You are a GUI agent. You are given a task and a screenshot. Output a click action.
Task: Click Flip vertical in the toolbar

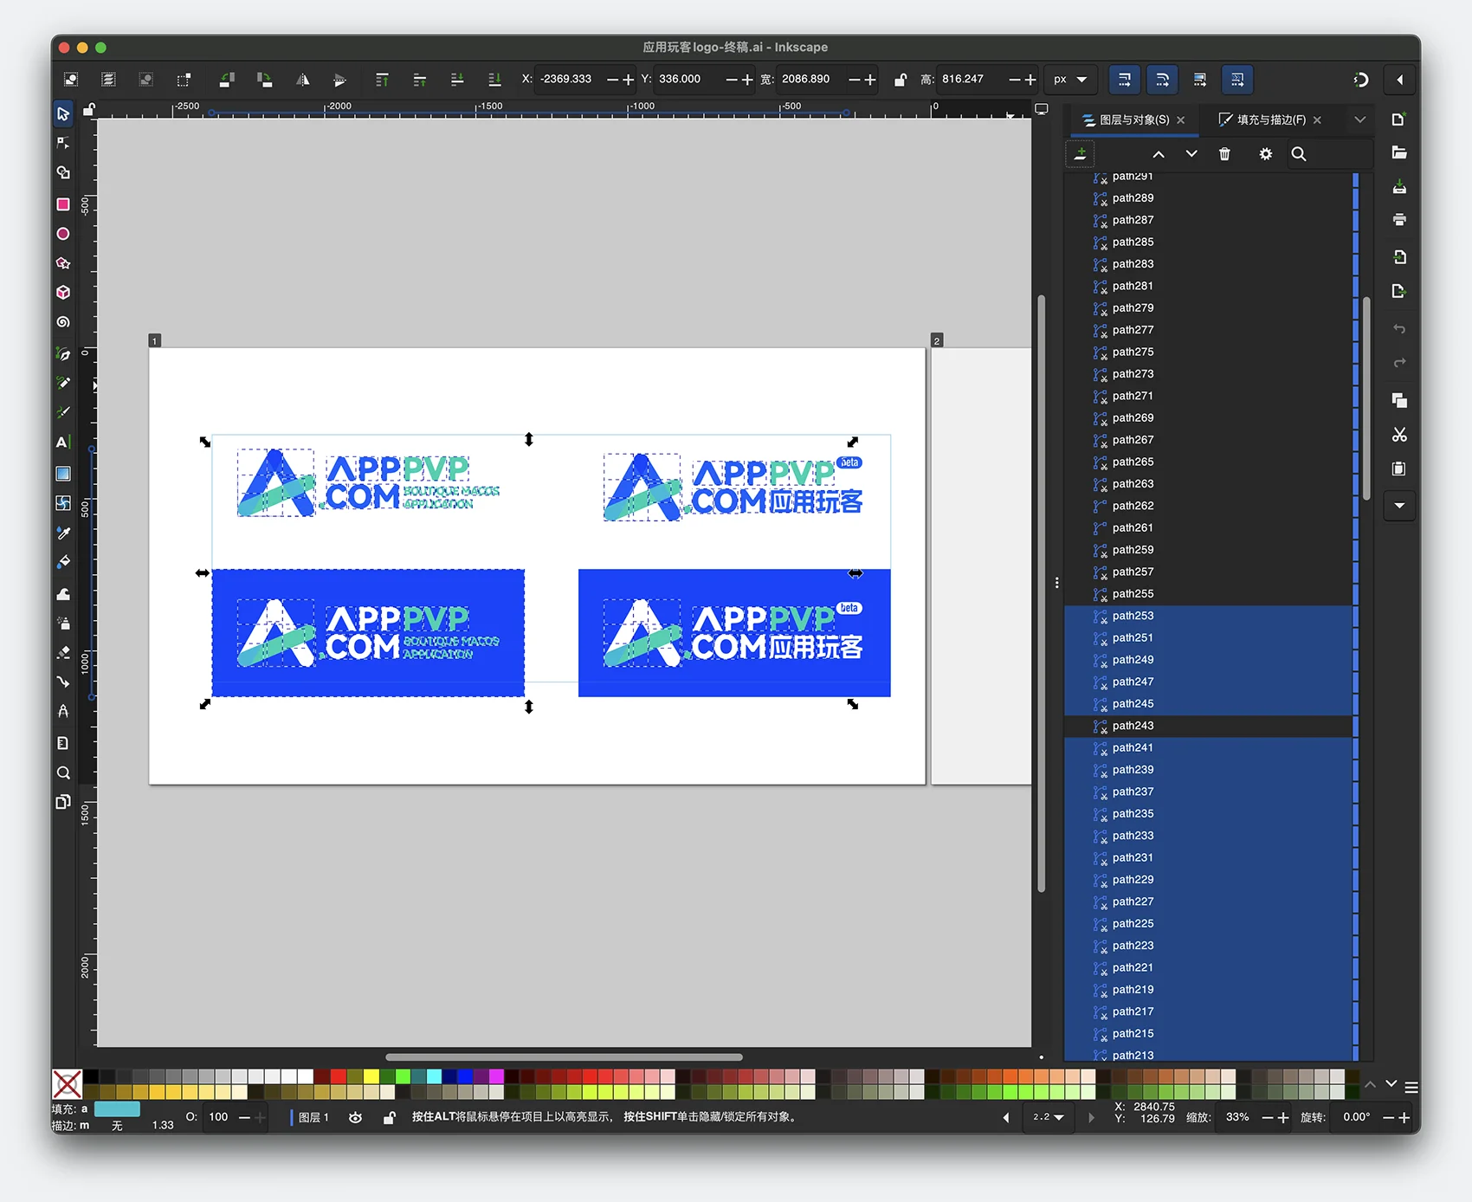click(340, 80)
